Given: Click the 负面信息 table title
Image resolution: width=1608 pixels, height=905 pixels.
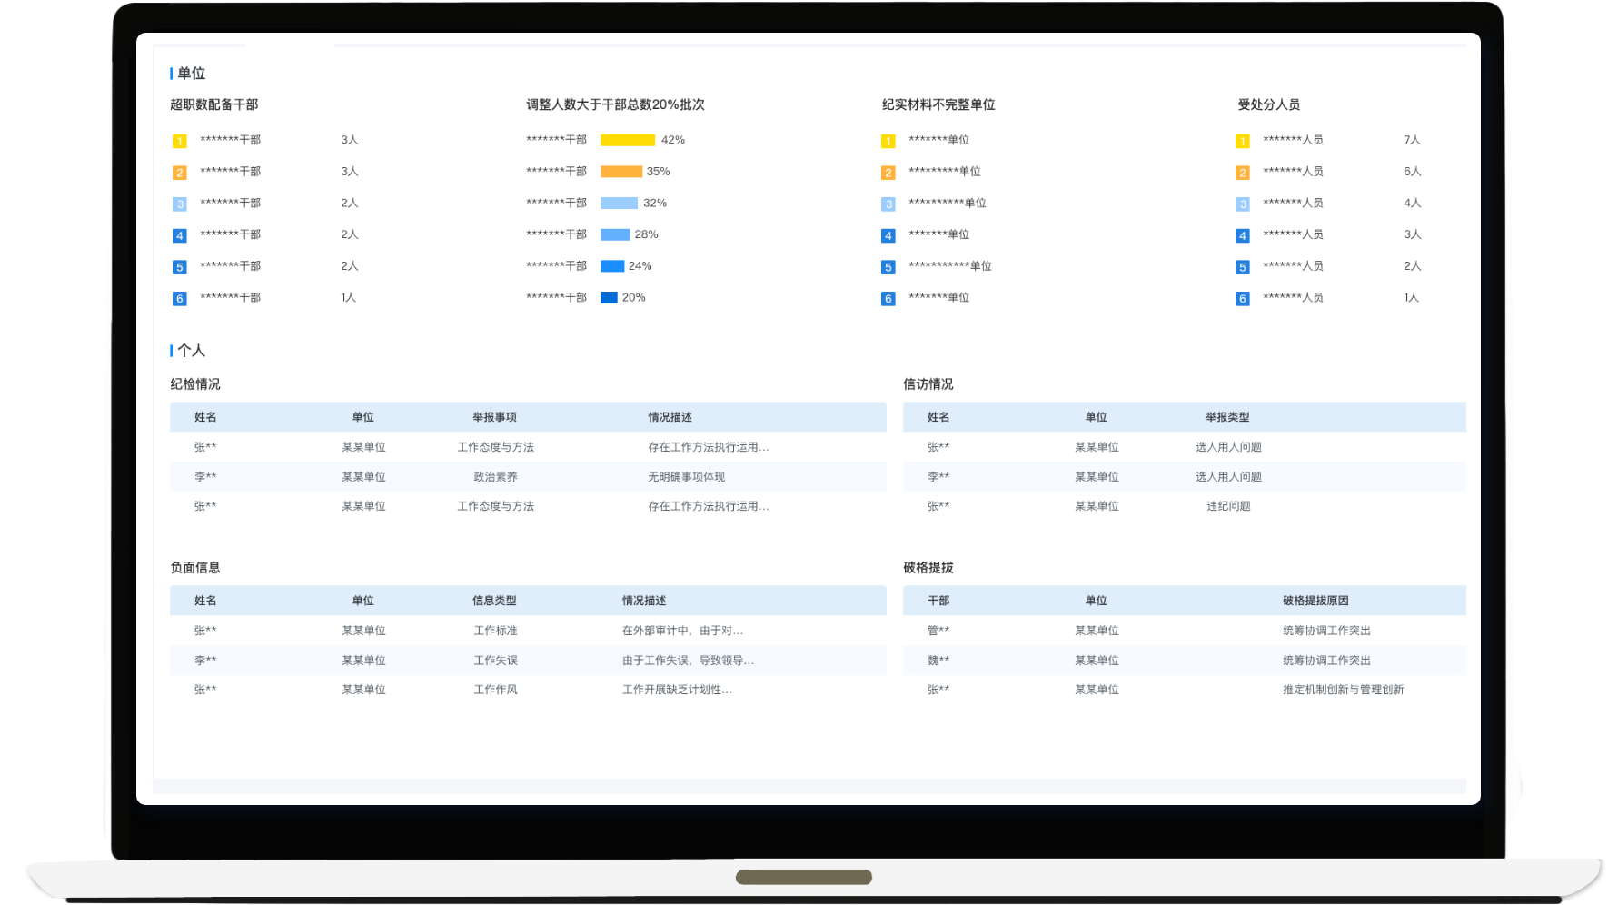Looking at the screenshot, I should (195, 568).
